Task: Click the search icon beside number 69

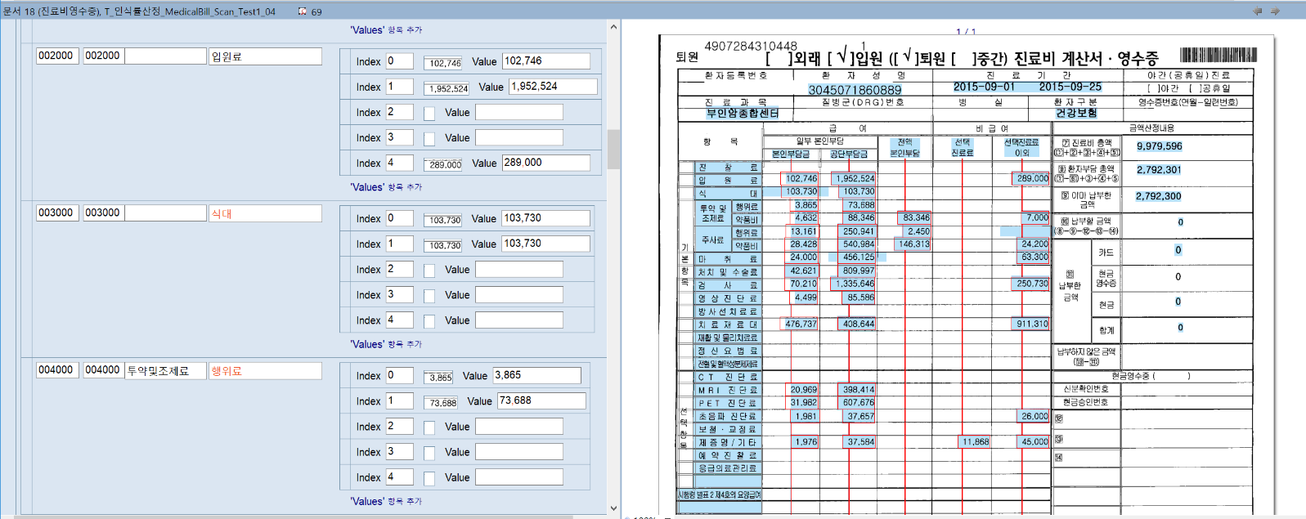Action: tap(303, 11)
